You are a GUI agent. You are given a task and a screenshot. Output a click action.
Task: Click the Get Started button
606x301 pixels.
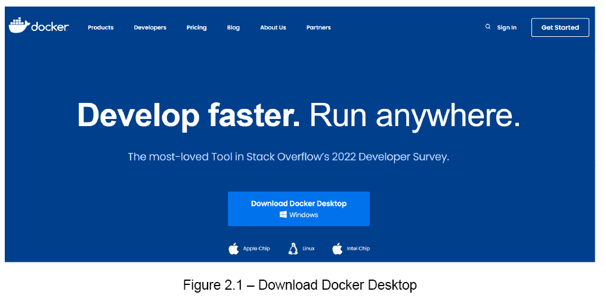pos(560,27)
